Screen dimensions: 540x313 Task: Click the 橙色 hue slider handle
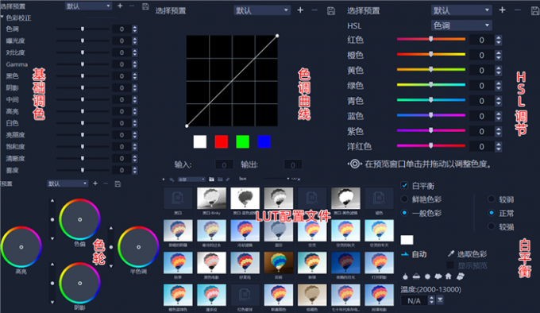pos(431,54)
